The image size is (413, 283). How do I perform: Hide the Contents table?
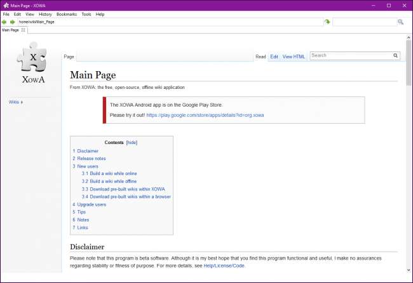(132, 143)
